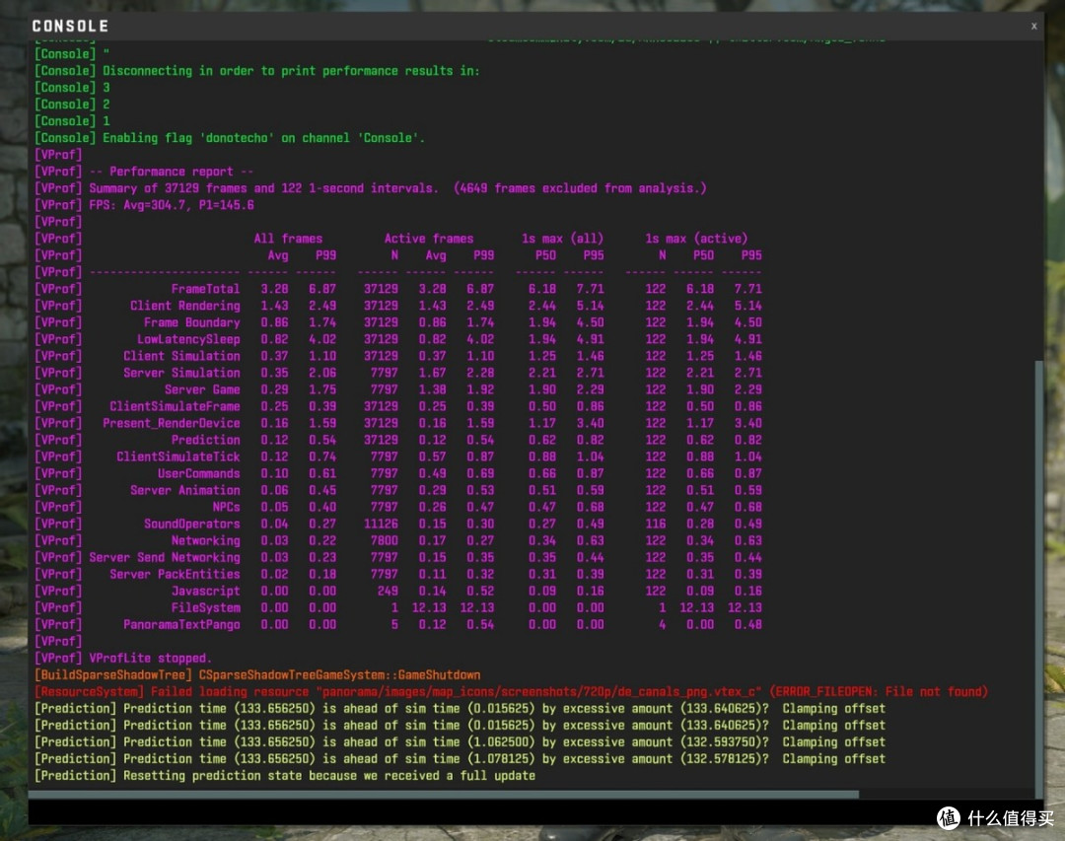This screenshot has height=841, width=1065.
Task: Click the 'Active frames' column header
Action: pos(429,239)
